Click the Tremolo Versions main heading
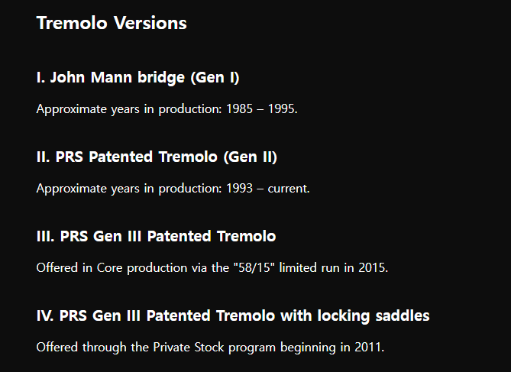The height and width of the screenshot is (372, 511). [x=112, y=23]
